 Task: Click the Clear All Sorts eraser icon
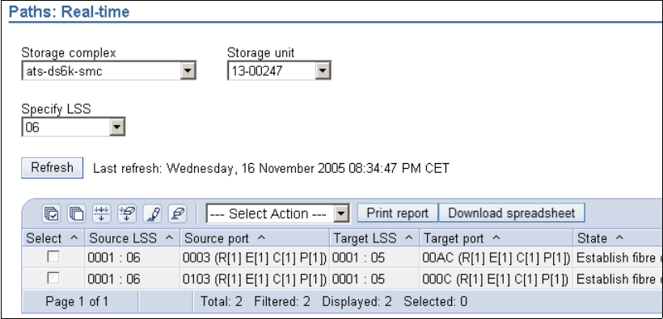178,213
